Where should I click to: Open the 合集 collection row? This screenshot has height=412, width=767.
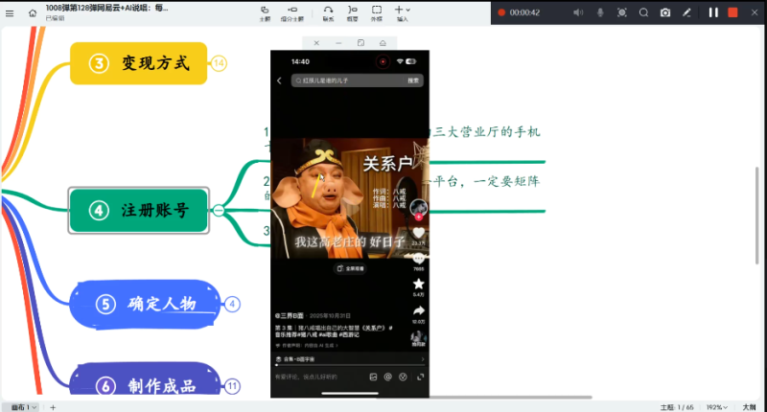(350, 359)
